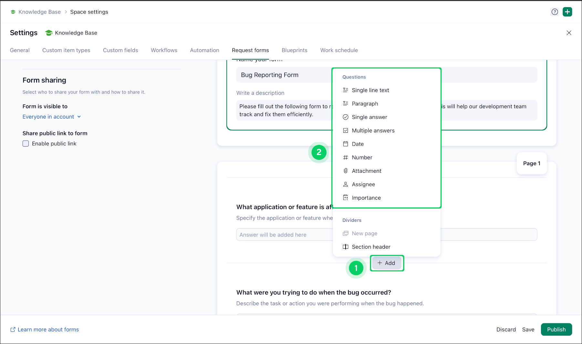Screen dimensions: 582x344
Task: Switch to the Automation tab
Action: [204, 50]
